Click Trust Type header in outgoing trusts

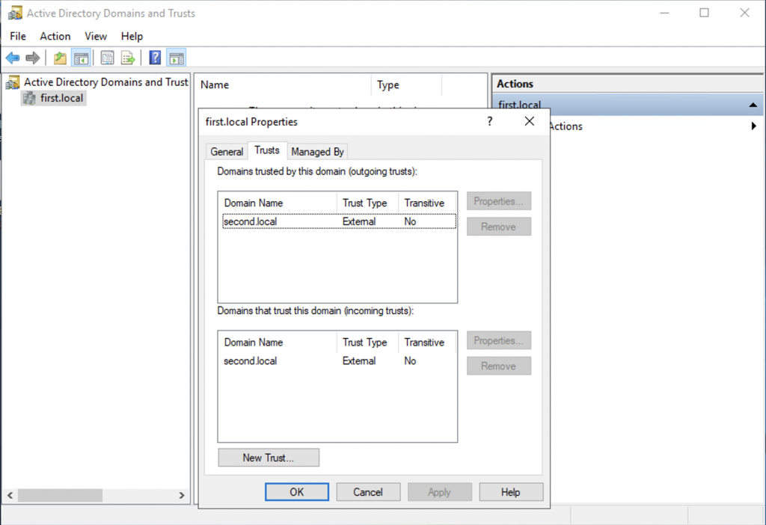[x=367, y=203]
